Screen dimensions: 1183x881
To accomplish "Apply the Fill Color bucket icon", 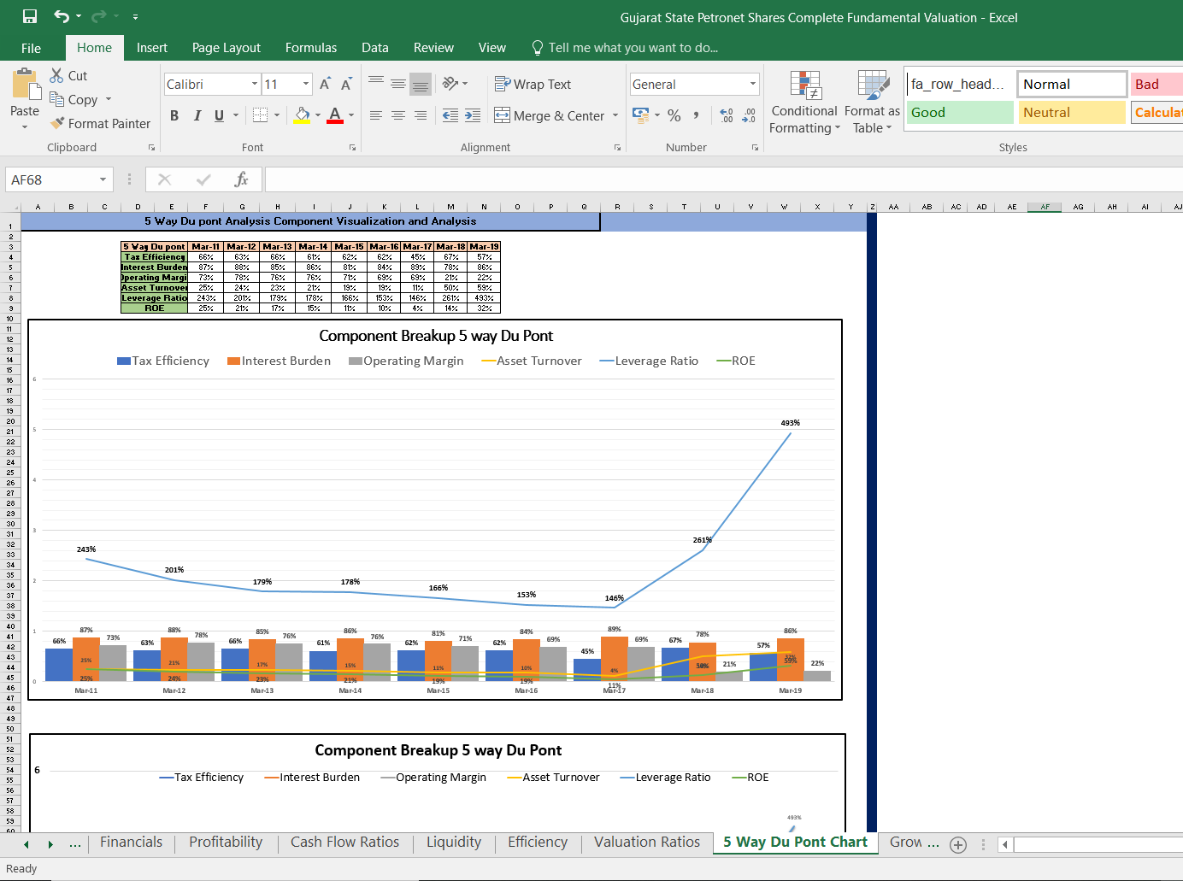I will 302,115.
